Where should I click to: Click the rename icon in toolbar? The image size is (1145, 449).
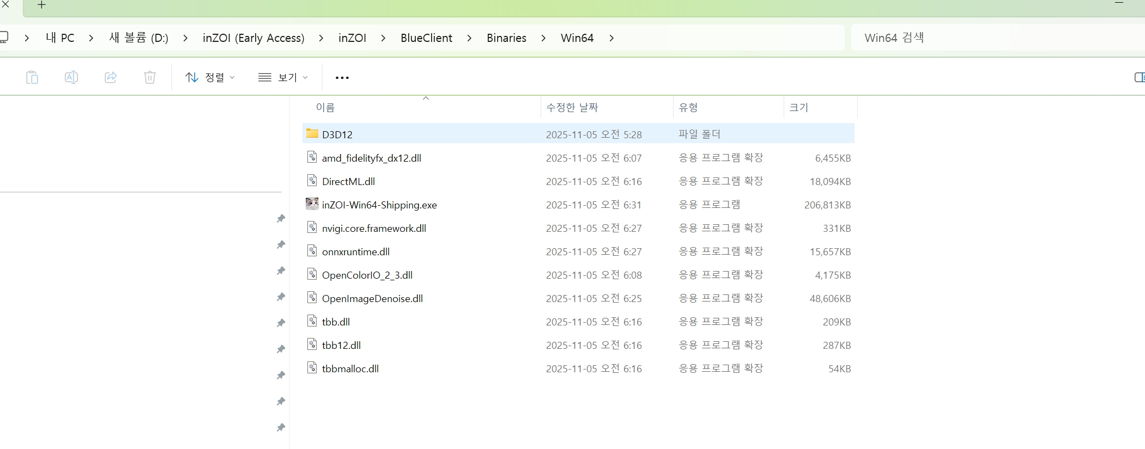pyautogui.click(x=71, y=77)
